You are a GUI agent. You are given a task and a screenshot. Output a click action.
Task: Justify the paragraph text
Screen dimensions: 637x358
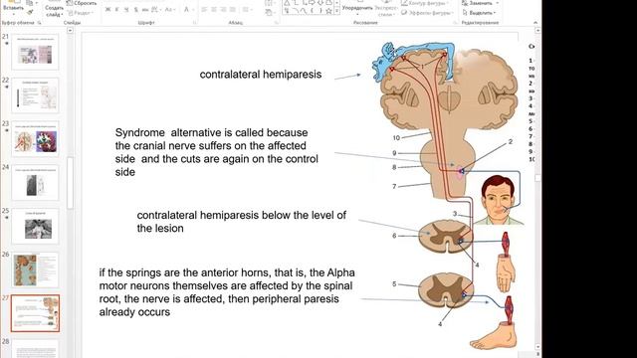click(232, 9)
